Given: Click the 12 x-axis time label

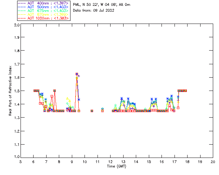Looking at the screenshot, I should point(110,162).
